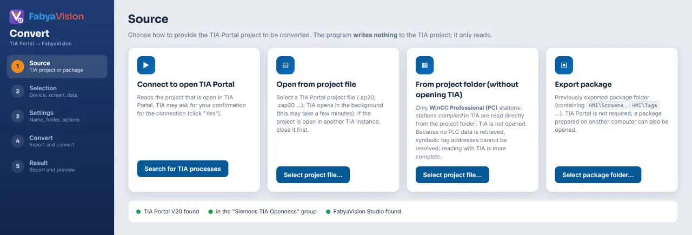Click Select package folder button
This screenshot has width=692, height=235.
coord(598,175)
